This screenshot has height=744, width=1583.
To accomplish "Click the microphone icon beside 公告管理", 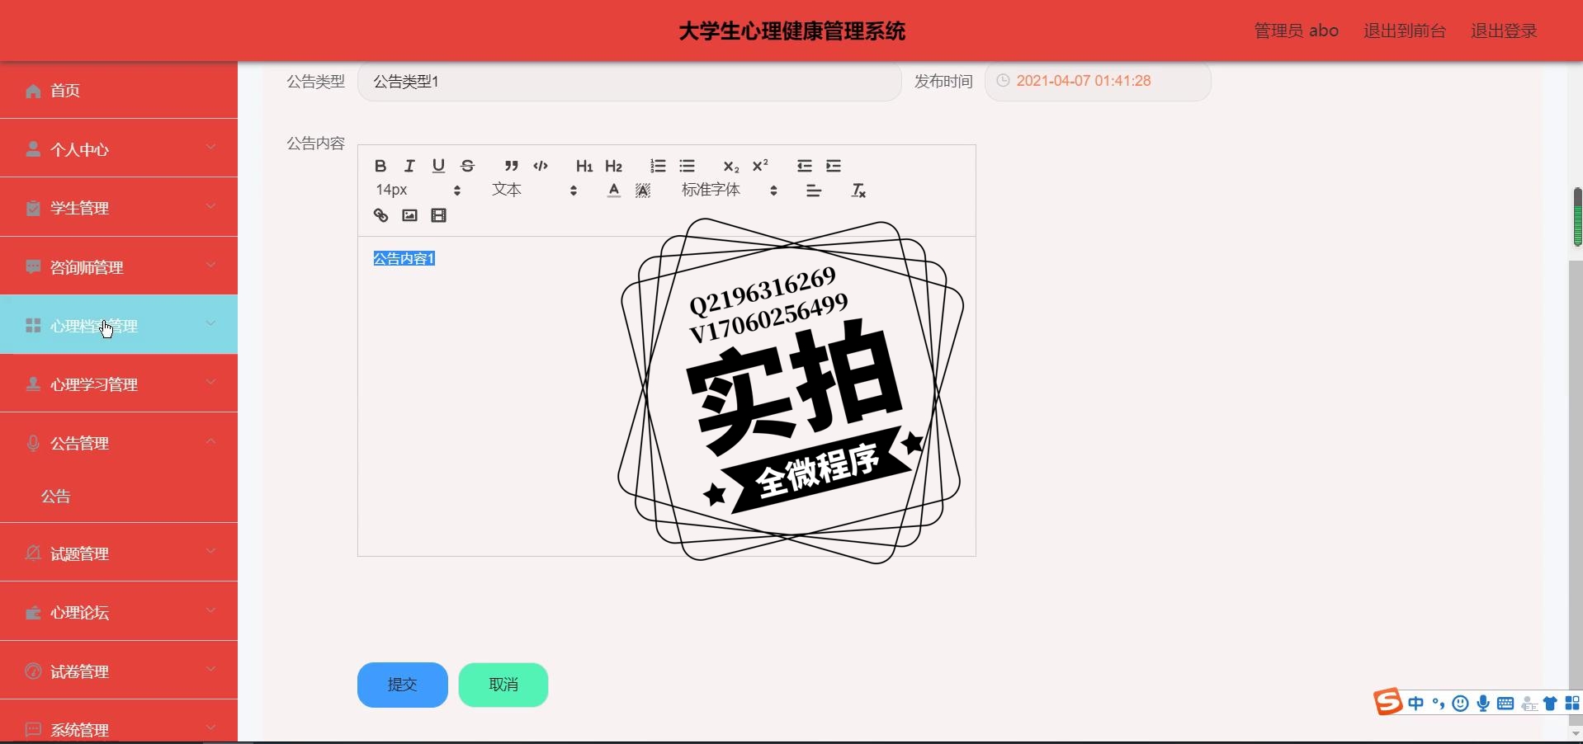I will [x=33, y=444].
